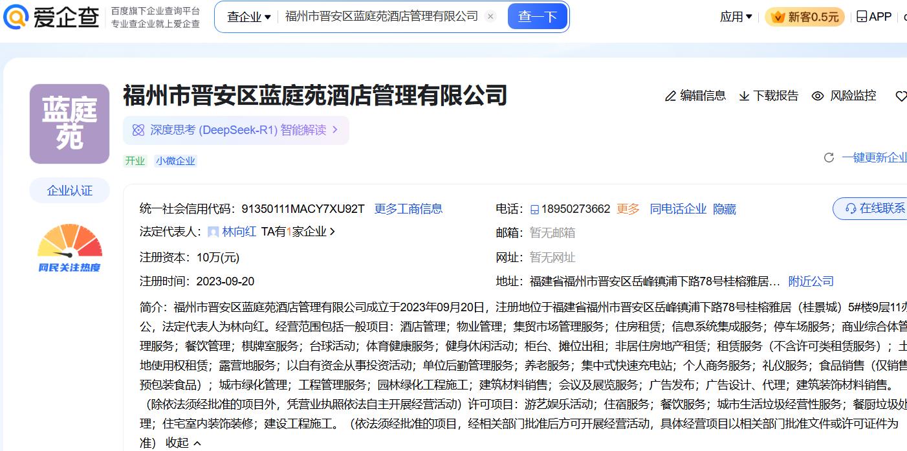The image size is (907, 451).
Task: Click the 爱企查 logo icon
Action: click(x=16, y=17)
